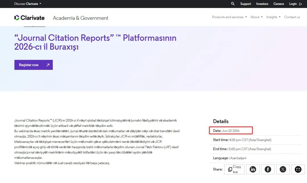
Task: Click the Login link
Action: click(x=293, y=4)
